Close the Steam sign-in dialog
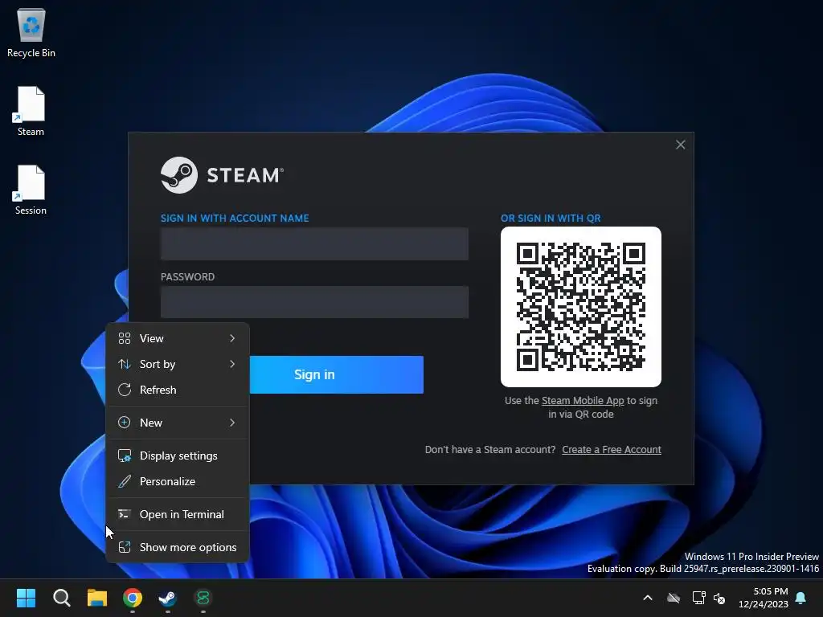 [680, 145]
